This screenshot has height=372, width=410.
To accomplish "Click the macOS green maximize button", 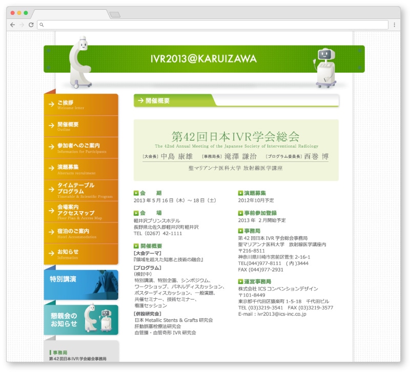I will (26, 13).
